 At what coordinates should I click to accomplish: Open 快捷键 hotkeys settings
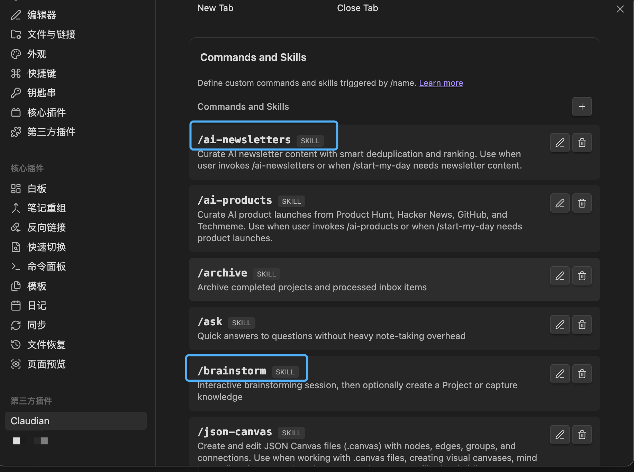point(16,73)
